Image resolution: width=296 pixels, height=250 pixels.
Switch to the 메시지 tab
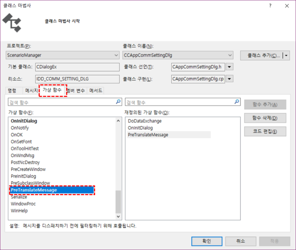tap(31, 91)
